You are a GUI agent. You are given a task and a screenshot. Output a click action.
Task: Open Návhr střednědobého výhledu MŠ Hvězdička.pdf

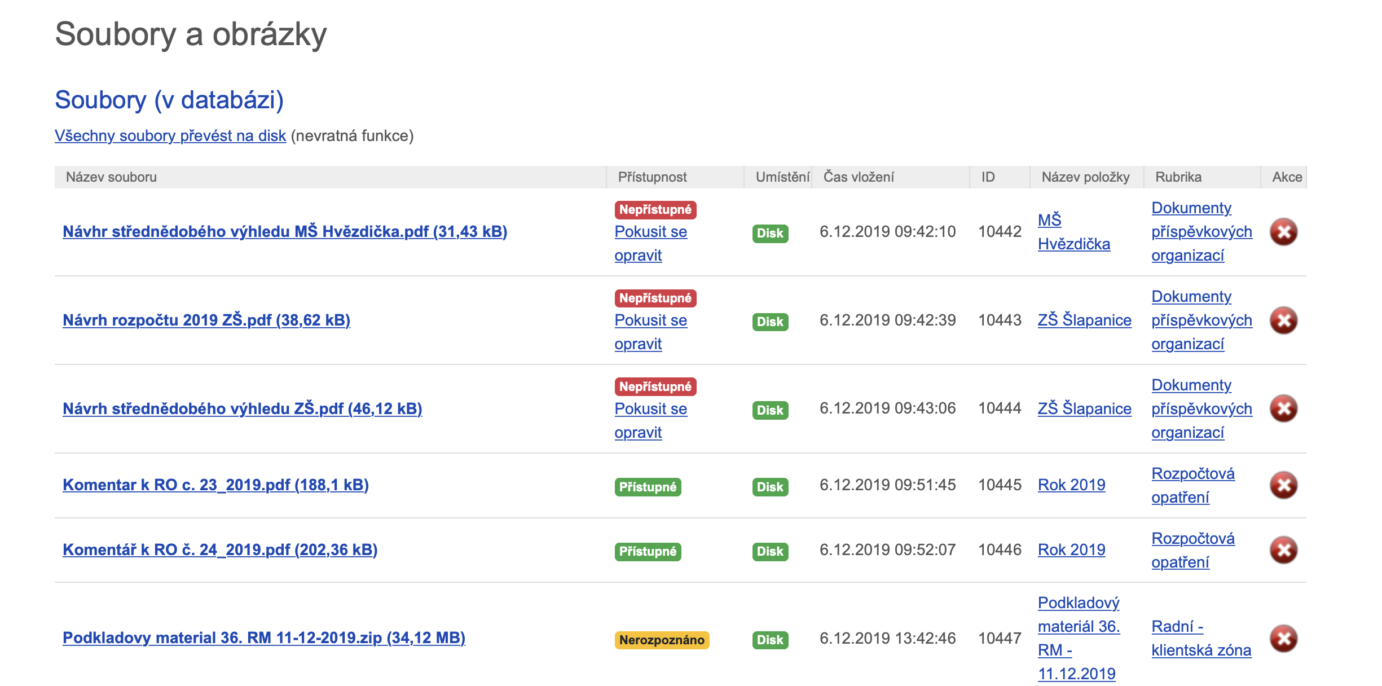click(285, 232)
